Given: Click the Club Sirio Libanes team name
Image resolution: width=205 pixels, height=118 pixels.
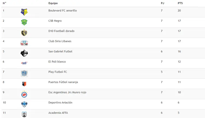Looking at the screenshot, I should coord(60,41).
